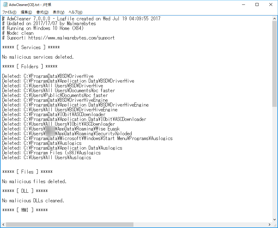
Task: Click the 'AdwCleaner 7.0.0.0 - Logfile created' line
Action: click(x=81, y=19)
